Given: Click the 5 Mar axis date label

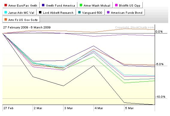Looking at the screenshot, I should (x=129, y=108).
